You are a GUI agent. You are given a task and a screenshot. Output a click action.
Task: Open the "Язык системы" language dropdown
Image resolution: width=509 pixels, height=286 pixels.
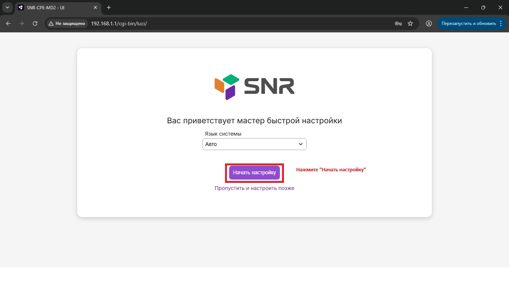255,144
